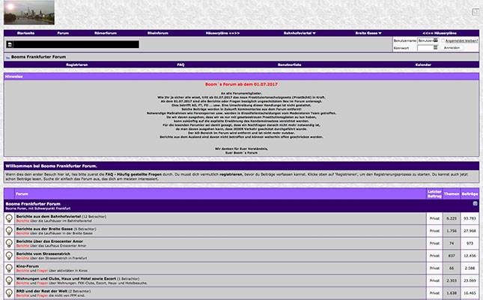
Task: Click lightbulb icon for Strassenstrich forum
Action: 9,256
